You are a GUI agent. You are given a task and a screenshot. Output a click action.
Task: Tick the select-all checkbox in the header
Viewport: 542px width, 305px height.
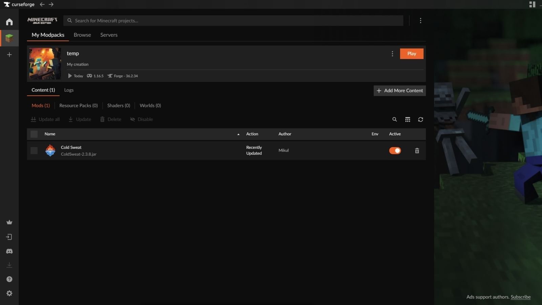[34, 134]
